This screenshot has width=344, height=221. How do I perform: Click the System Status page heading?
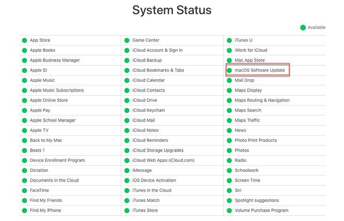(x=172, y=10)
